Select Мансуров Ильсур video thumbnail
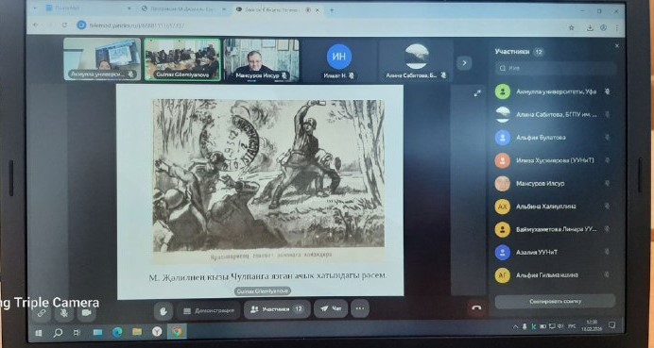This screenshot has width=654, height=348. pos(261,60)
